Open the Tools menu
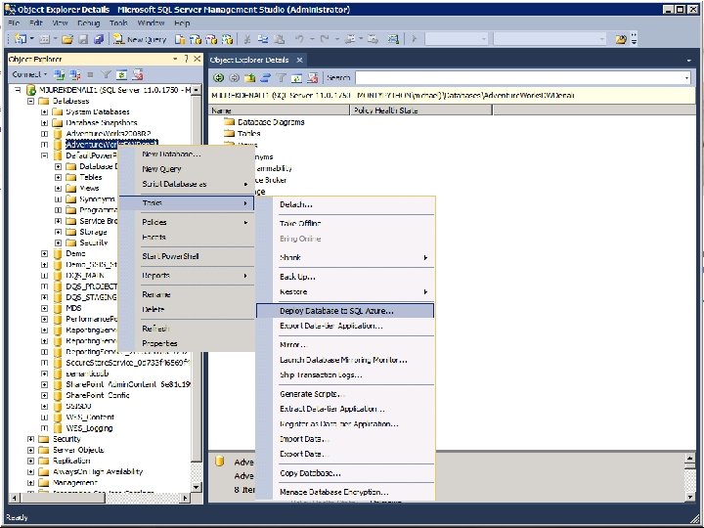Image resolution: width=704 pixels, height=528 pixels. click(118, 22)
